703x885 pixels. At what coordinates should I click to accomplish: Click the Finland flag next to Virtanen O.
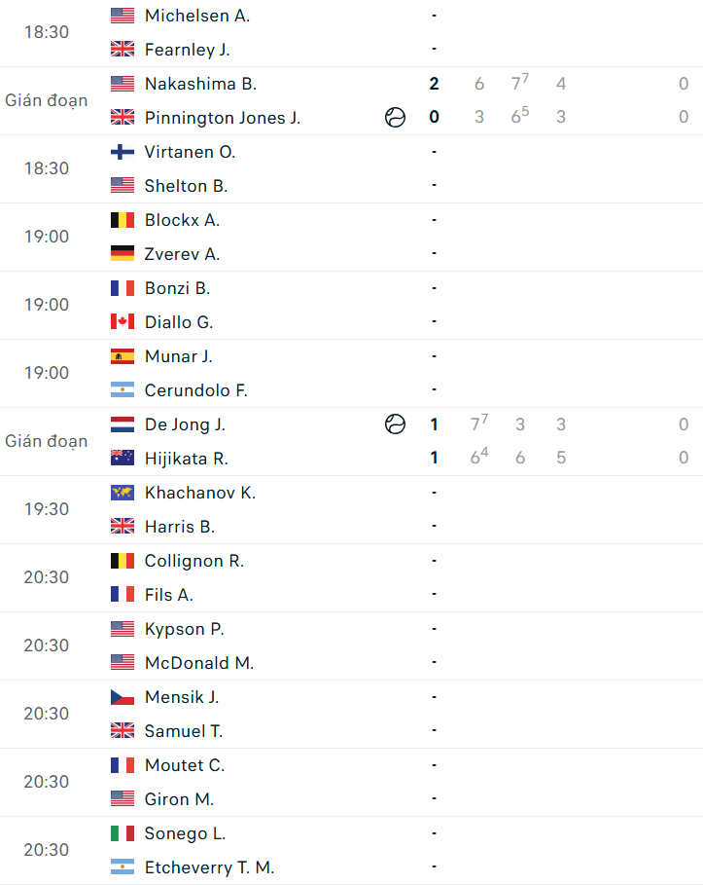coord(123,152)
